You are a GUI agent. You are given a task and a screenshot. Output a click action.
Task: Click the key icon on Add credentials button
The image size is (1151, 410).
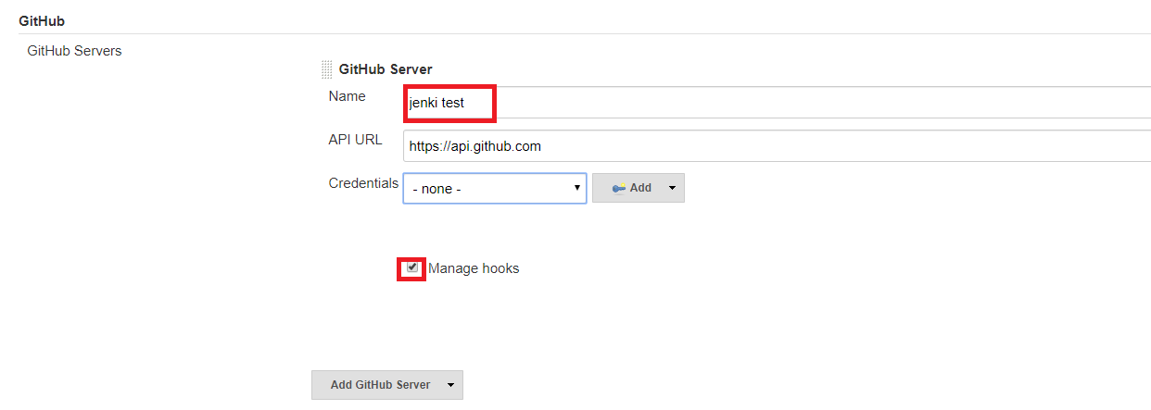tap(619, 188)
